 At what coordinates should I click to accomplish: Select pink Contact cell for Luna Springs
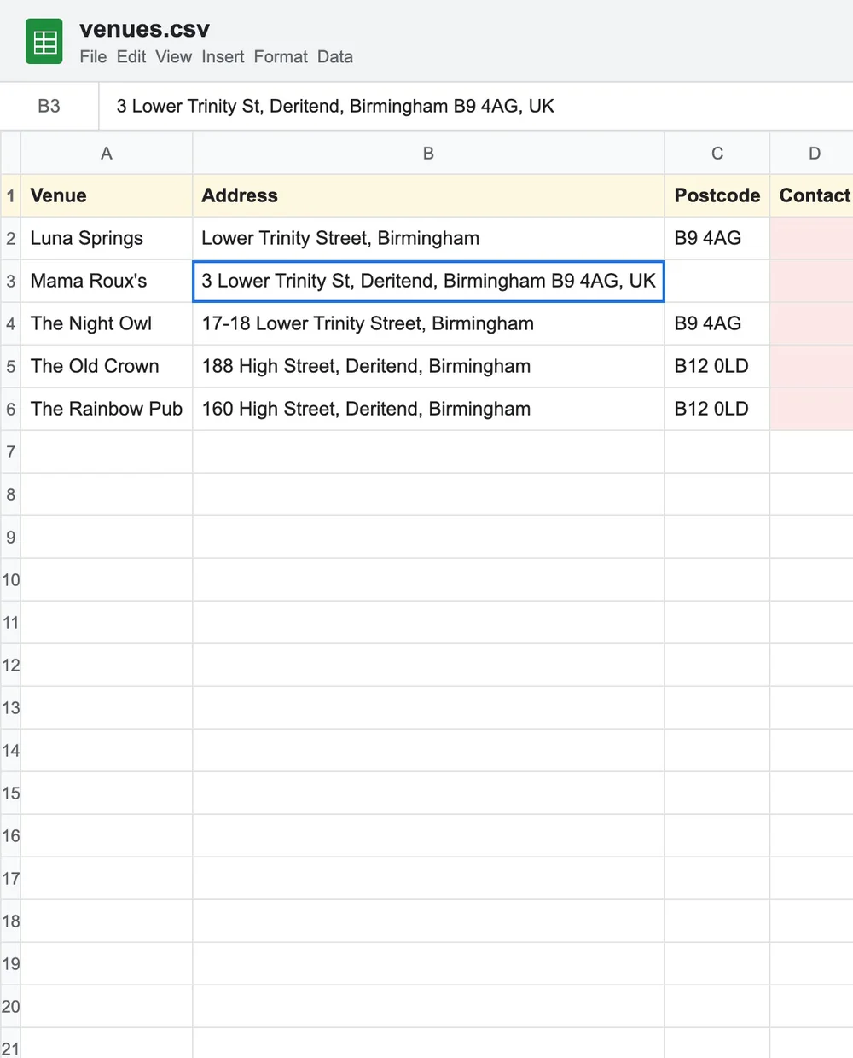(811, 239)
